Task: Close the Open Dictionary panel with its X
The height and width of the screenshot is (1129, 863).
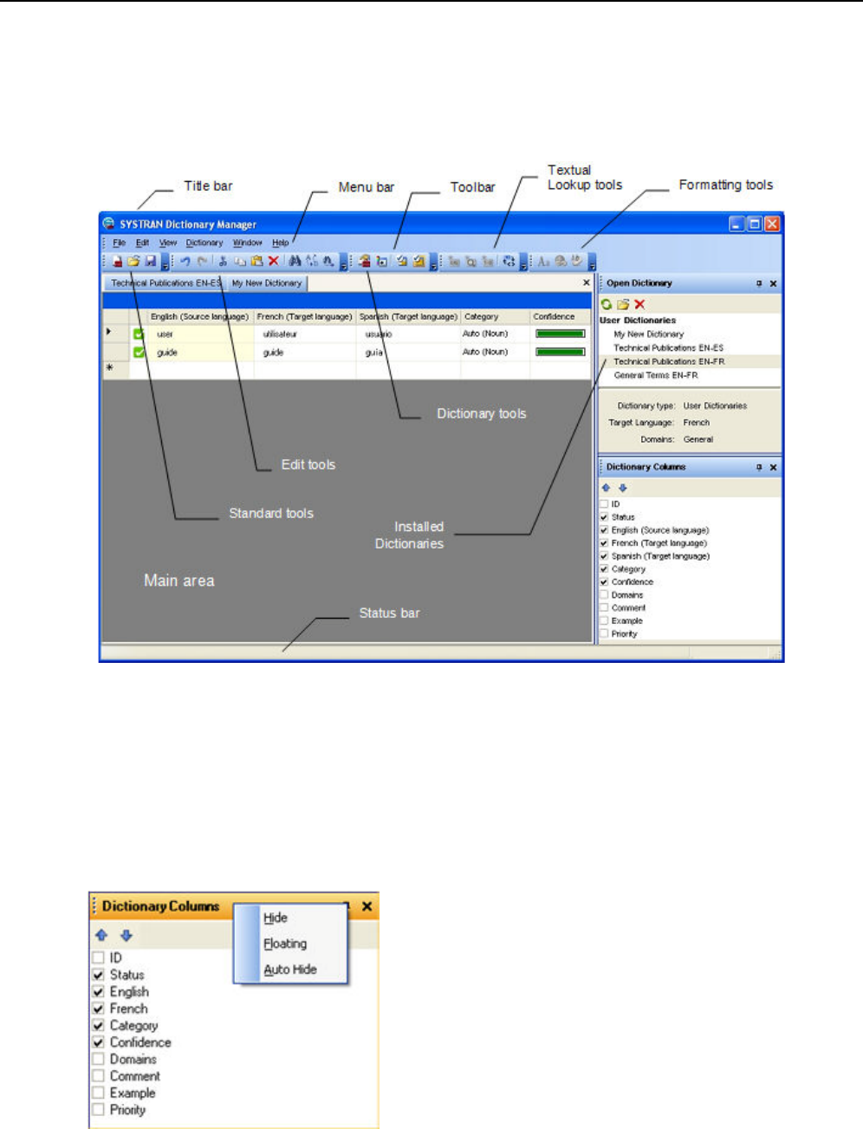Action: (774, 283)
